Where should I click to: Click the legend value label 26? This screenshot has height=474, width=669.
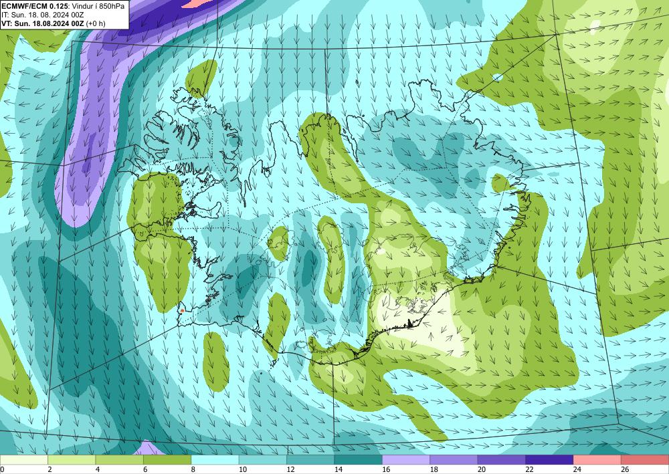625,470
